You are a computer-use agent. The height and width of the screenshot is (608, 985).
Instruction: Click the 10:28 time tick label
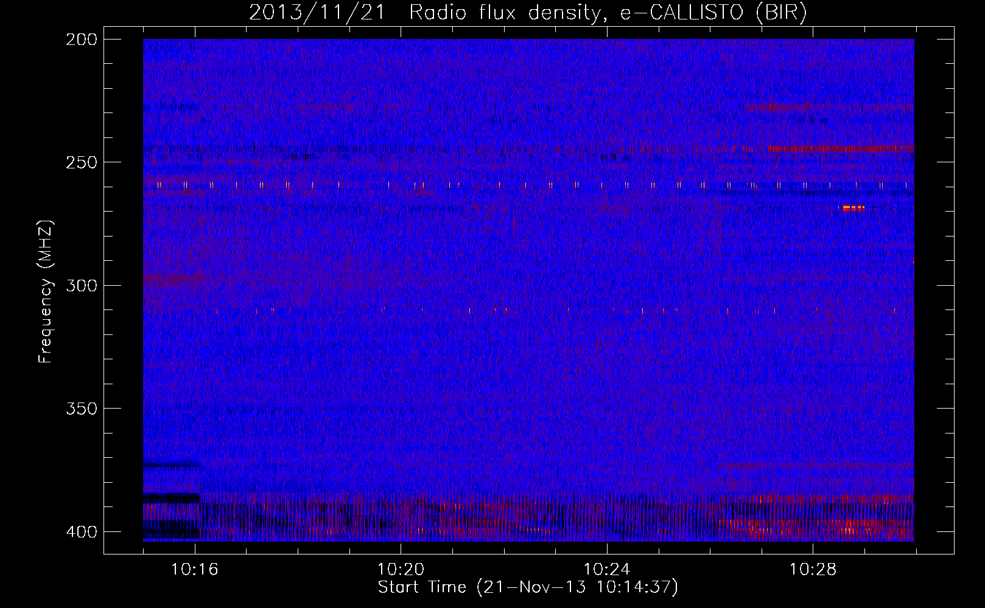point(813,570)
